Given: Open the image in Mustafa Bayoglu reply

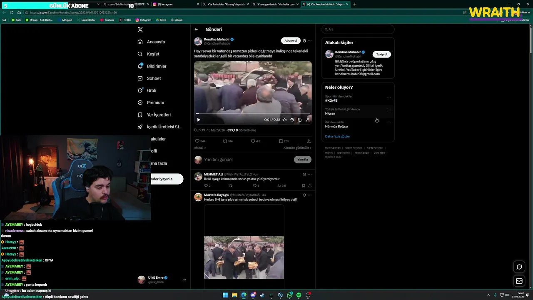Looking at the screenshot, I should 244,247.
